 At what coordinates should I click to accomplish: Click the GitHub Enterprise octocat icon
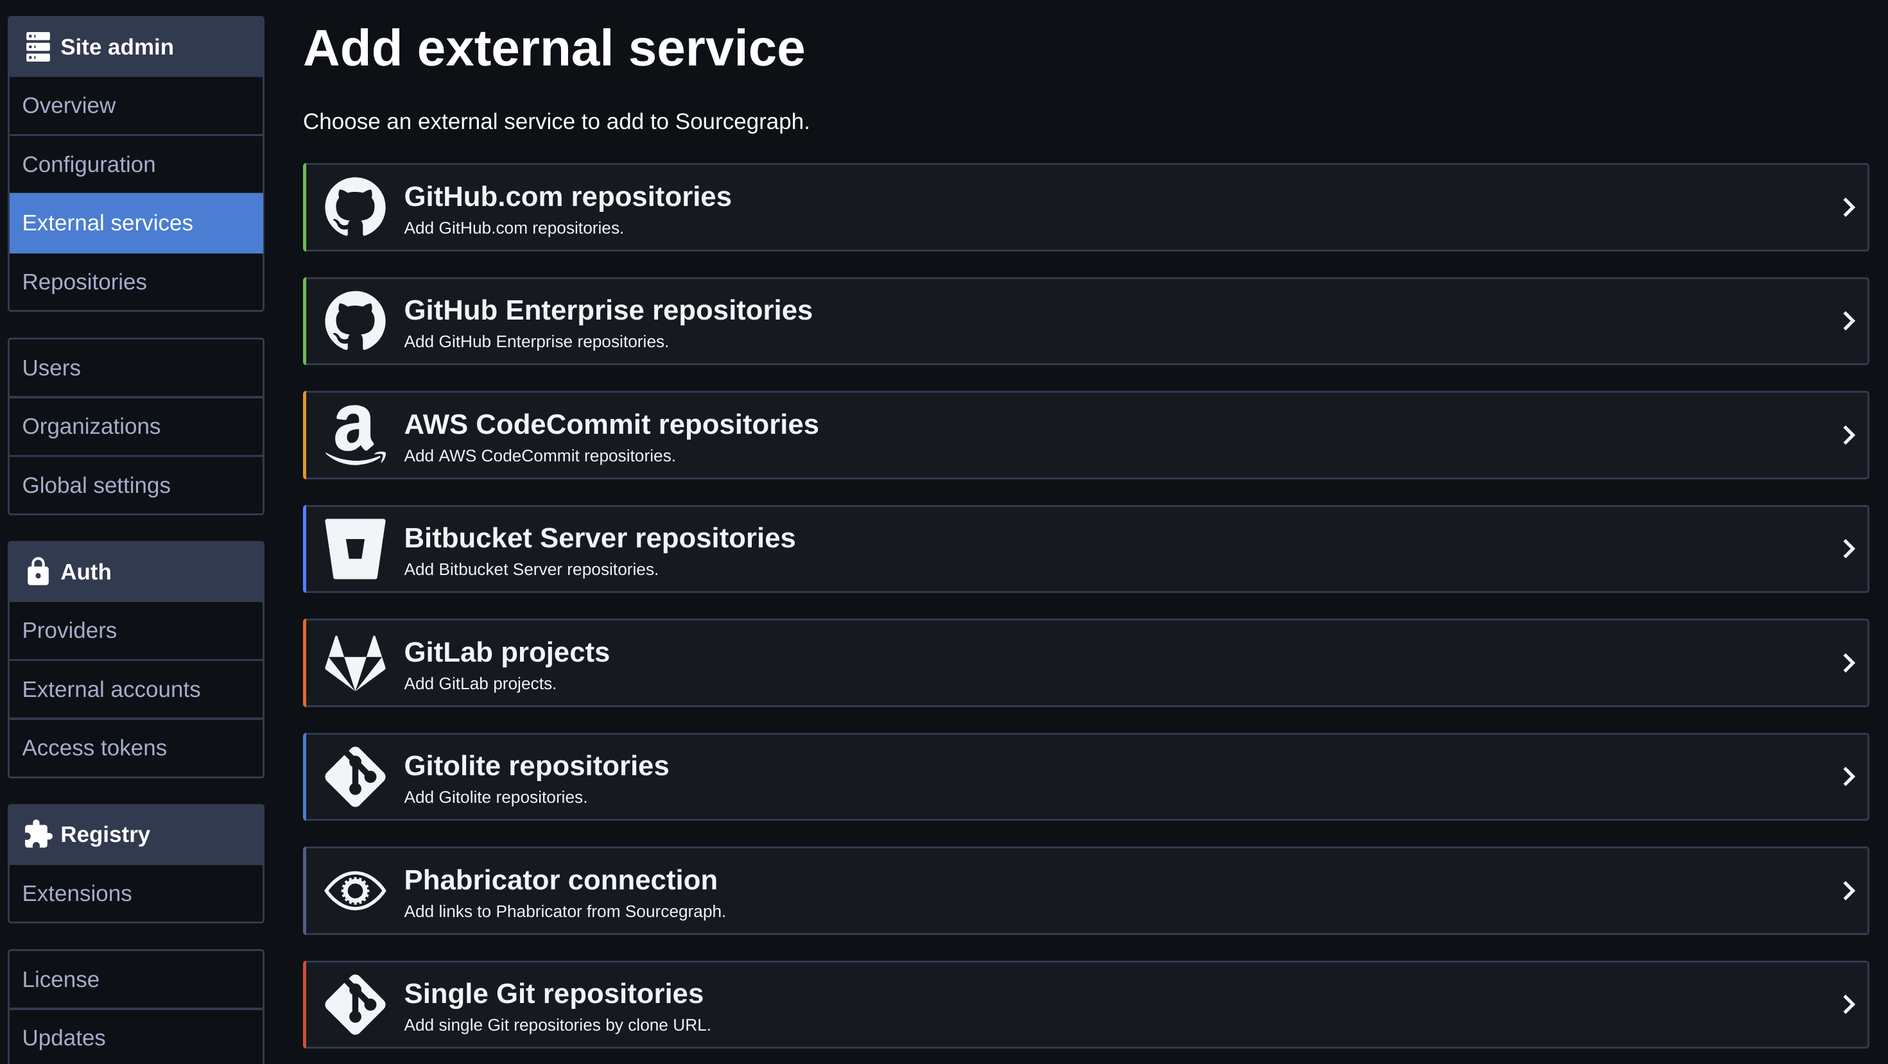pyautogui.click(x=355, y=321)
